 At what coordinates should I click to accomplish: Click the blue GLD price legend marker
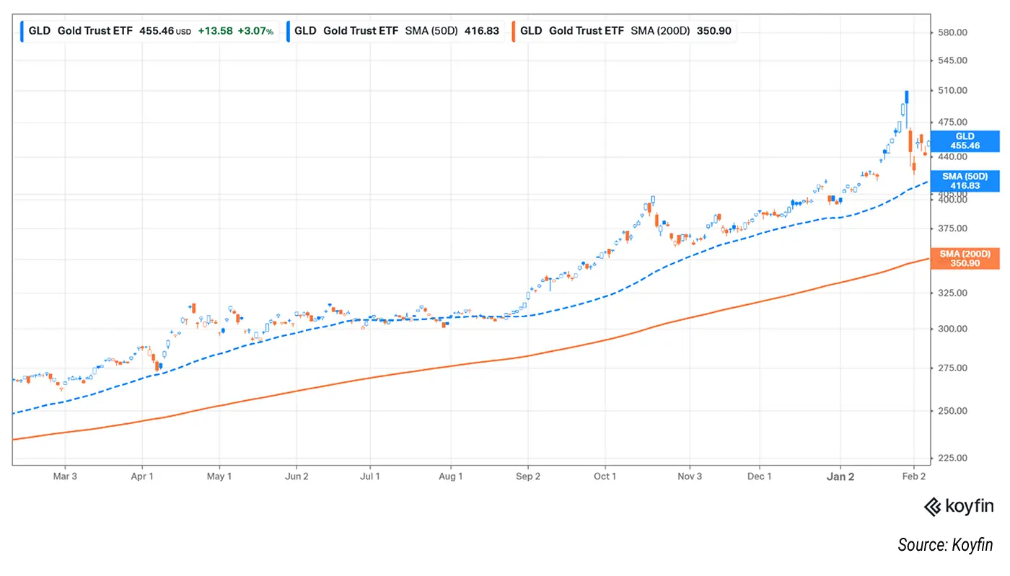coord(23,31)
